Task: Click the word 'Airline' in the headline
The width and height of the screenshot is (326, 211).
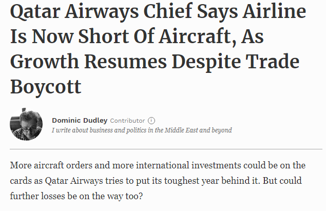Action: (275, 11)
